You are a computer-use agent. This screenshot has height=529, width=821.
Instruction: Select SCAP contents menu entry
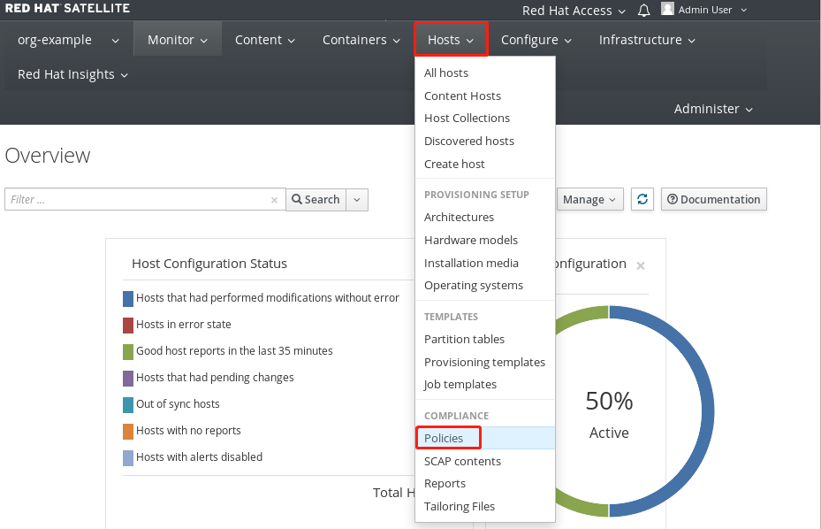462,461
